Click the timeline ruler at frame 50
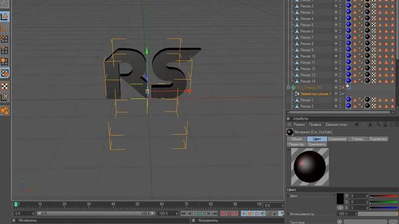 pyautogui.click(x=137, y=205)
